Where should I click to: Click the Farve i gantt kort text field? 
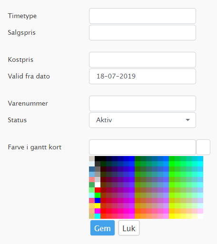pos(142,147)
